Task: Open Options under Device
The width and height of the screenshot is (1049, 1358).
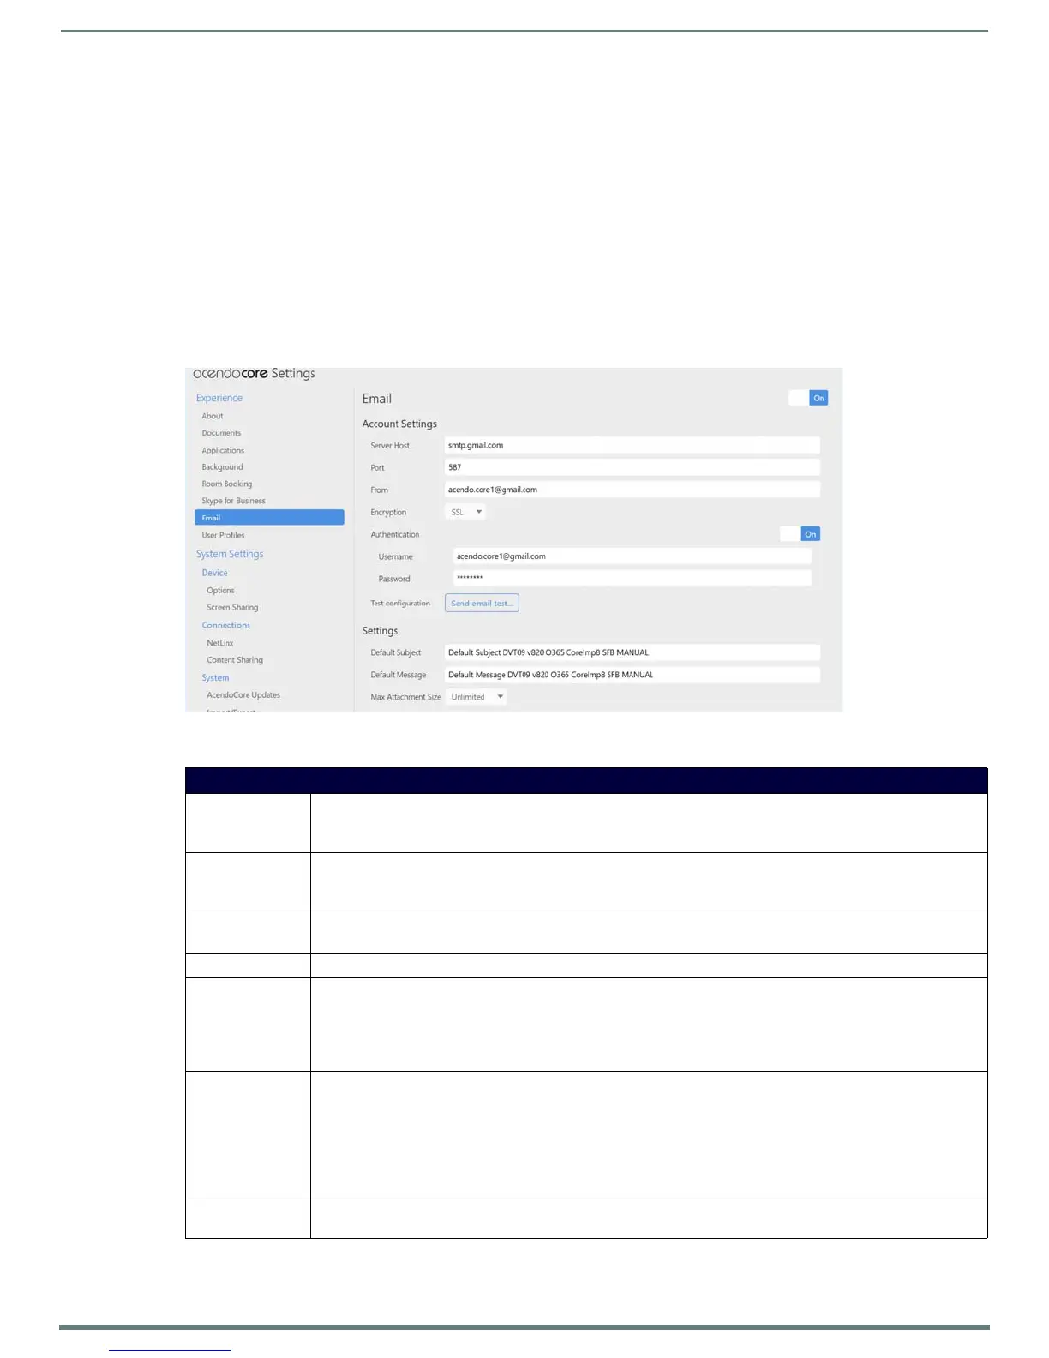Action: click(x=220, y=591)
